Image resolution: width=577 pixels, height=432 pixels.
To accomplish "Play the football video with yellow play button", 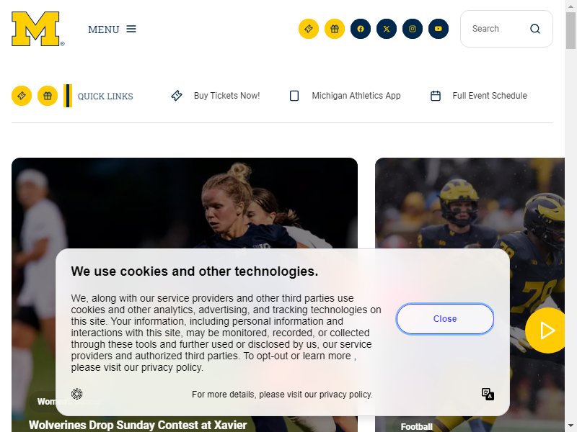I will (547, 330).
